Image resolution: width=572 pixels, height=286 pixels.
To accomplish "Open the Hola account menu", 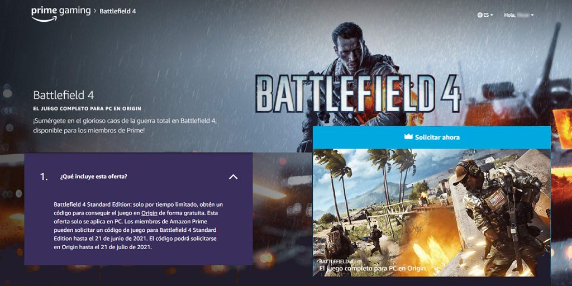I will coord(519,15).
